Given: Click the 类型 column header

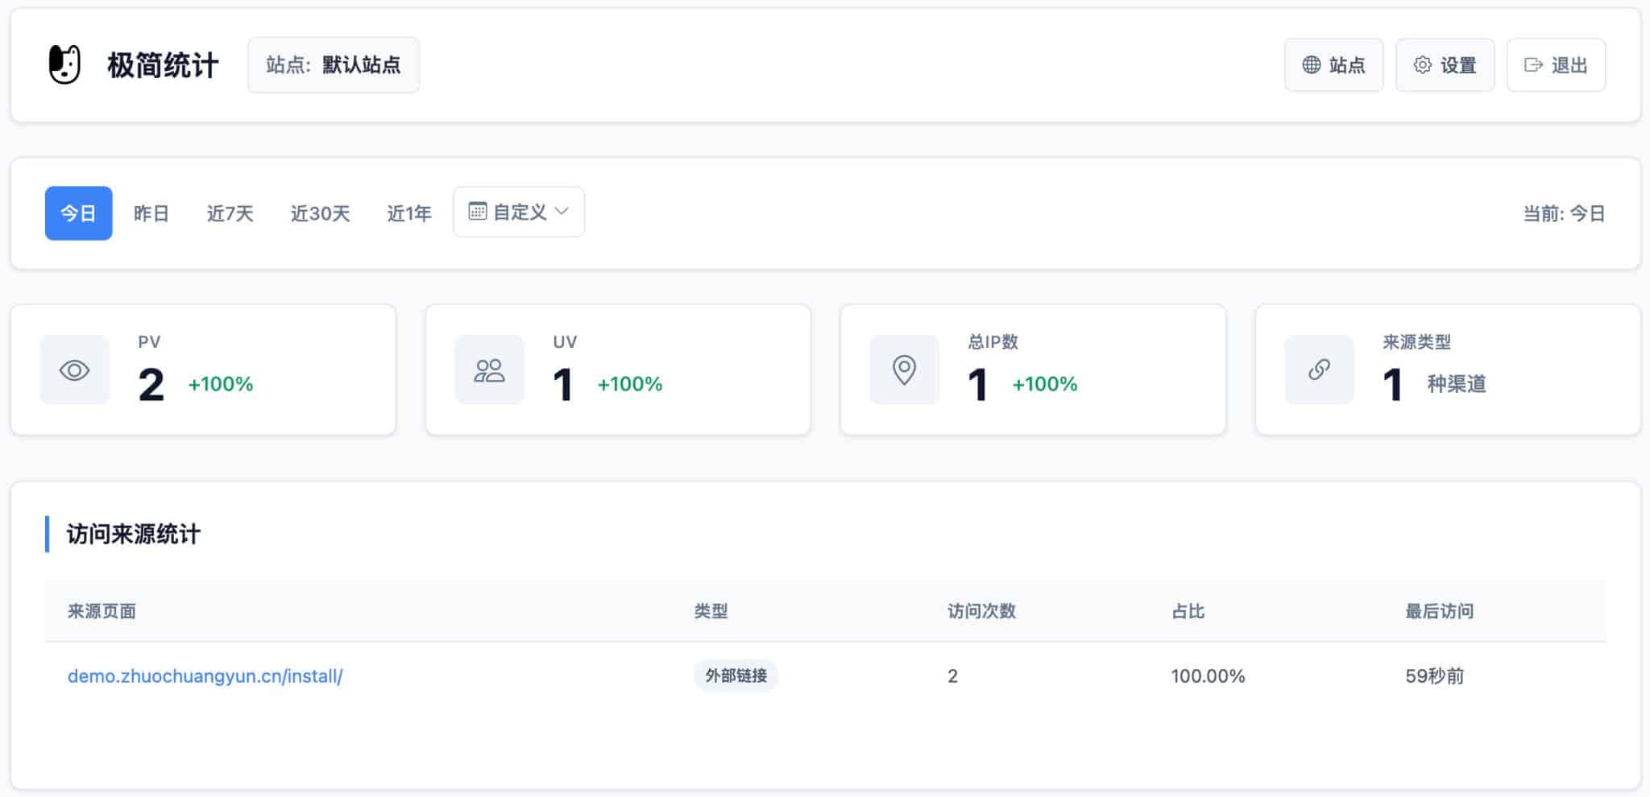Looking at the screenshot, I should pyautogui.click(x=711, y=611).
